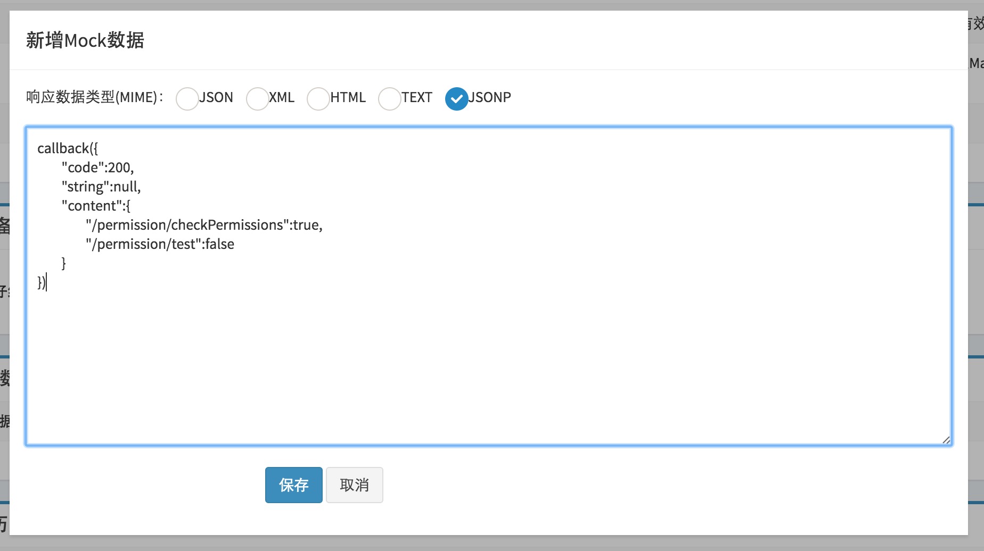Click the "/permission/test":false line
Image resolution: width=984 pixels, height=551 pixels.
point(160,244)
